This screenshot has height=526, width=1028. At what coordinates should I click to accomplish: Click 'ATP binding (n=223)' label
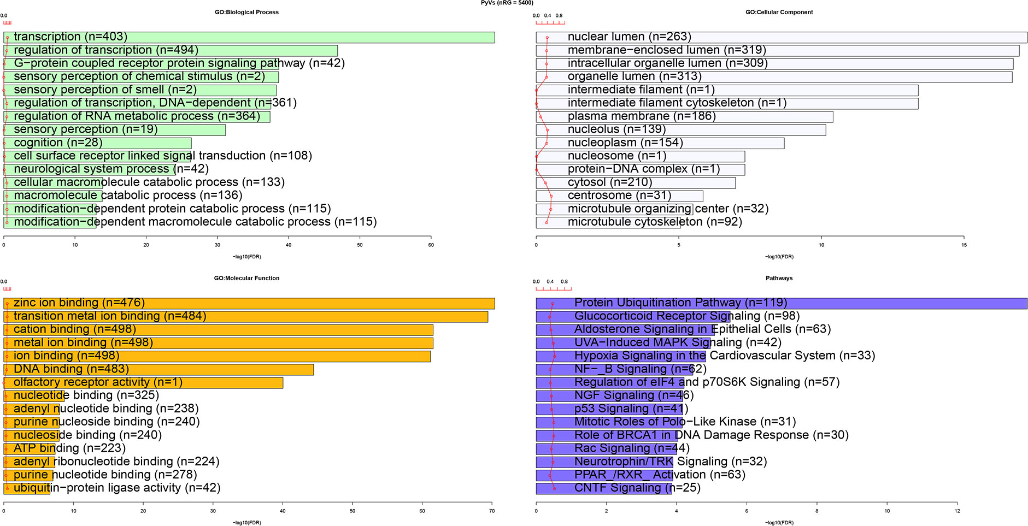point(69,448)
